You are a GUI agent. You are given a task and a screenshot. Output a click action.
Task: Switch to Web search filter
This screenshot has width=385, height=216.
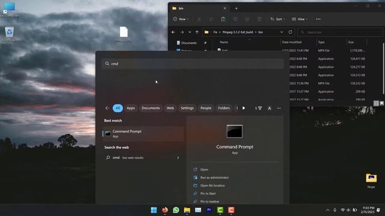[170, 108]
